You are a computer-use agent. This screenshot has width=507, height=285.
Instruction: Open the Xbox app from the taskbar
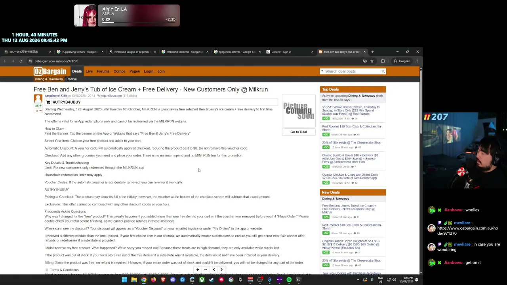pyautogui.click(x=202, y=280)
